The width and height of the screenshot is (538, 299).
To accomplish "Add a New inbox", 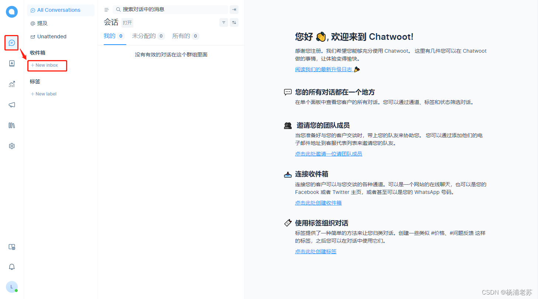I will click(x=44, y=65).
